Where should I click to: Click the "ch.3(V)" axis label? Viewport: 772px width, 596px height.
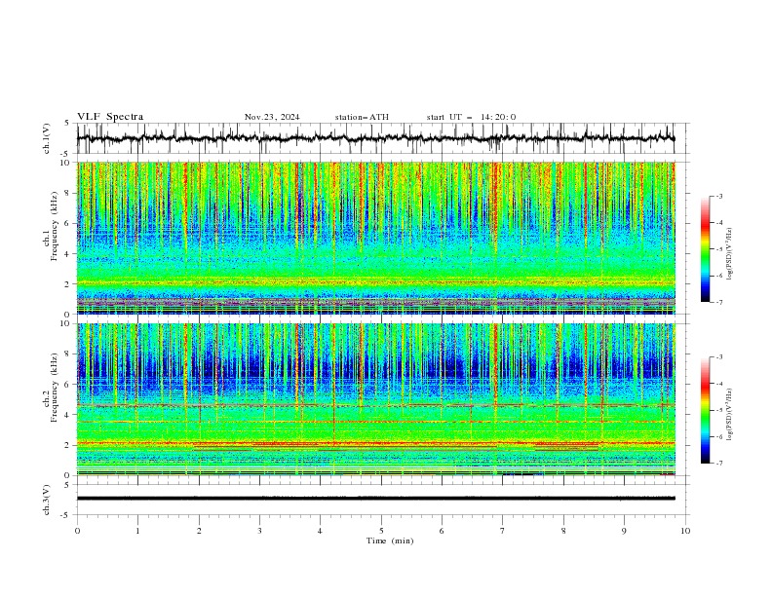[47, 500]
